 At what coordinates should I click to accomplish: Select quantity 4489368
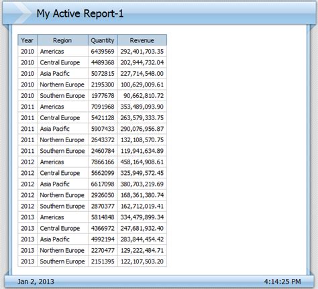coord(103,62)
